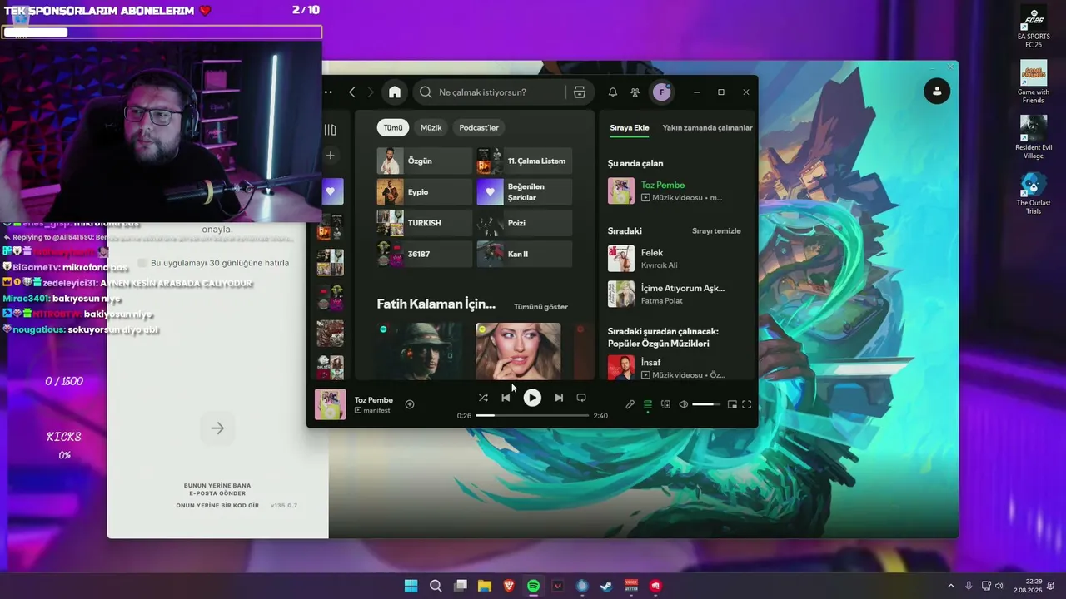Click the Steam icon in the taskbar
This screenshot has height=599, width=1066.
[x=606, y=586]
